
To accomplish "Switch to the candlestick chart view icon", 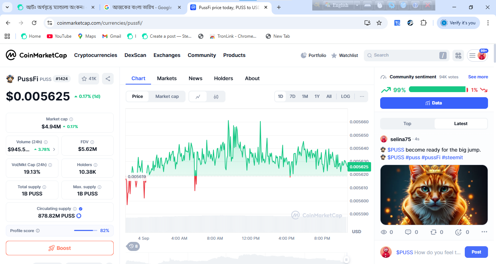I will pos(216,96).
